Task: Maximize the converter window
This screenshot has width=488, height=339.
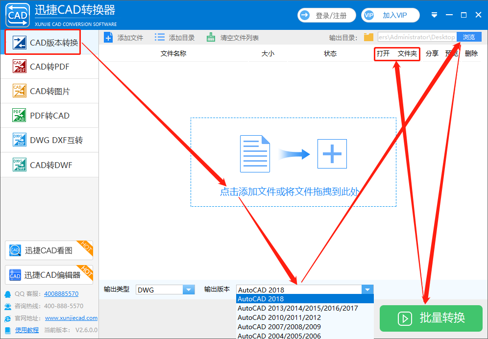Action: [x=464, y=15]
